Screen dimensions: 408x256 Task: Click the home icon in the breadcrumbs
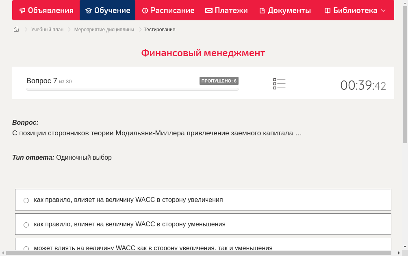(x=16, y=29)
